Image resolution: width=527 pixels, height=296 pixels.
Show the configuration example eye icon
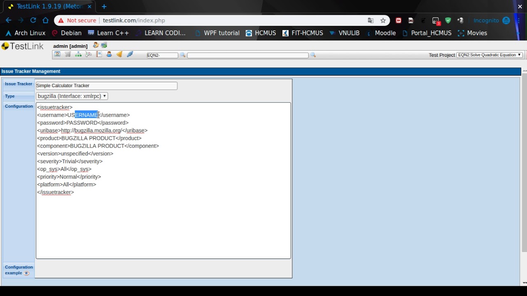point(26,273)
